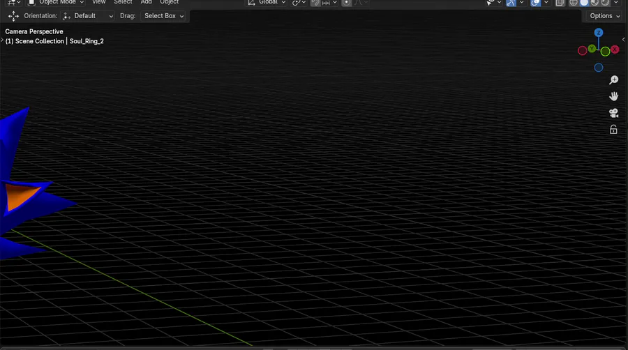628x350 pixels.
Task: Open the viewport shading options dropdown
Action: 616,2
